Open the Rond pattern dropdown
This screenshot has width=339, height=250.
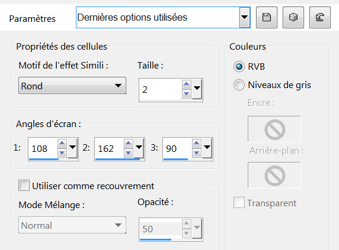point(72,86)
